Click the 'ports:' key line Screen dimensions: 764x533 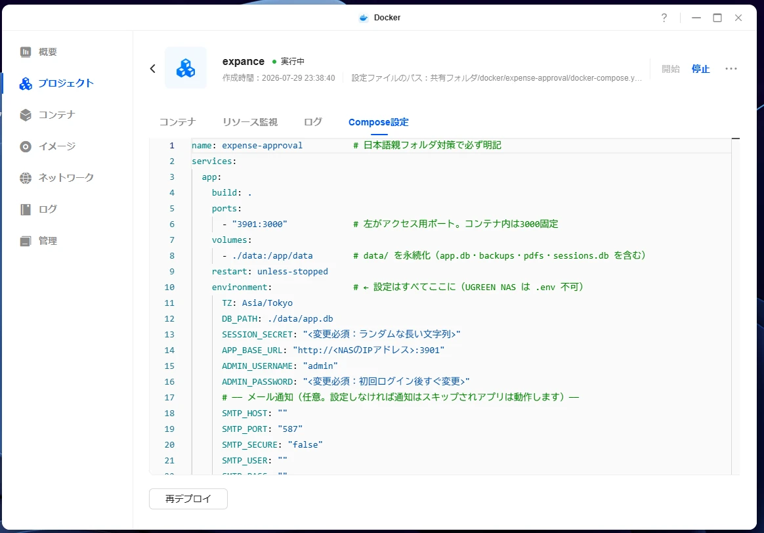click(226, 209)
